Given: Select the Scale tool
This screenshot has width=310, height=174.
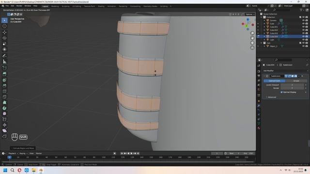Looking at the screenshot, I should click(4, 43).
